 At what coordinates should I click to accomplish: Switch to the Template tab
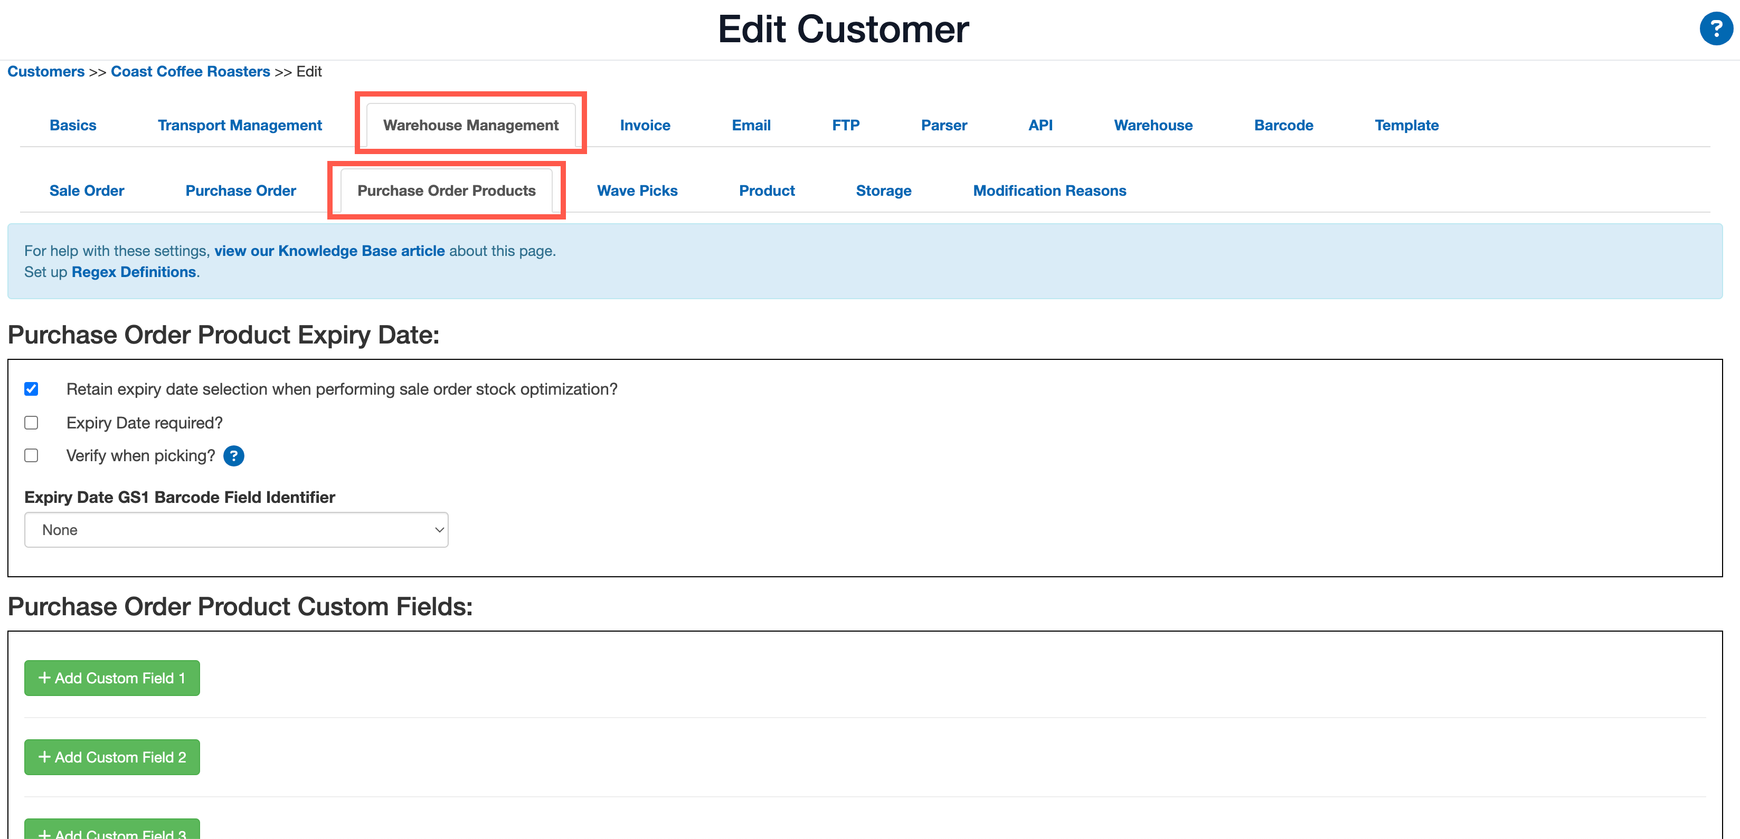click(1407, 125)
